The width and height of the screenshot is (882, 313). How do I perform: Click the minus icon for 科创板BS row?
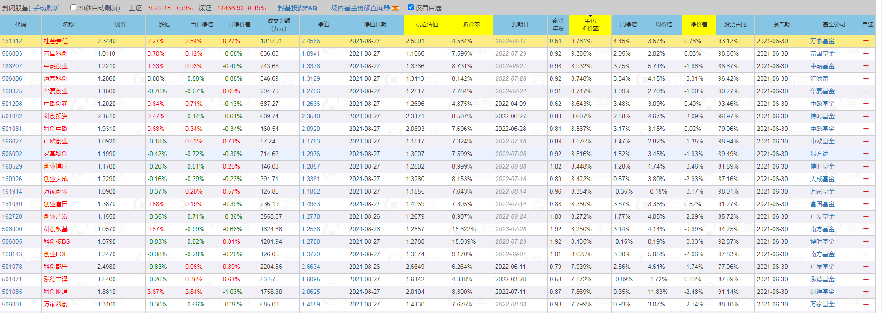tap(866, 242)
